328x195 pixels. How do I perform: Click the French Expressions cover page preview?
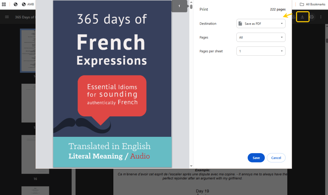tap(112, 84)
